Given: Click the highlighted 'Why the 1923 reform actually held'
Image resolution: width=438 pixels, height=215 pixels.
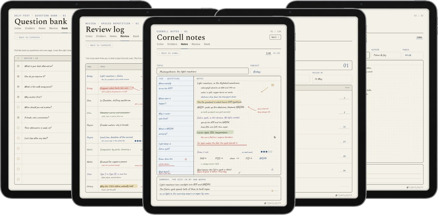Looking at the screenshot, I should tap(119, 186).
